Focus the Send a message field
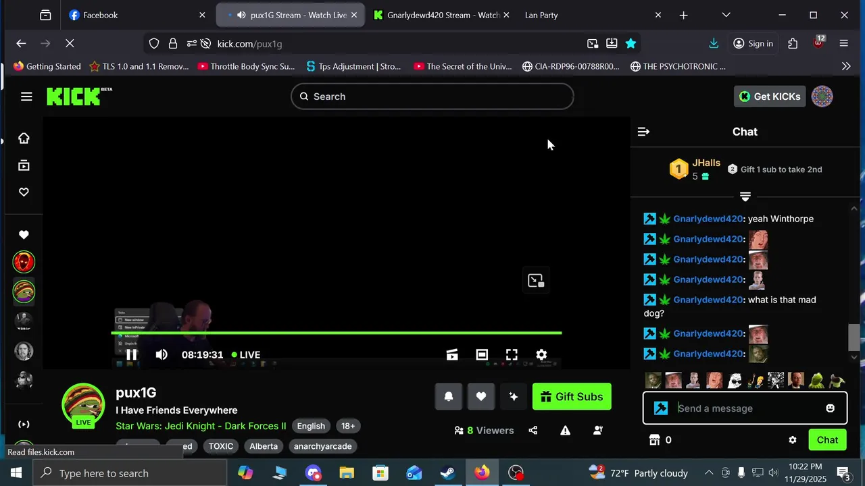Screen dimensions: 865x486 [745, 408]
